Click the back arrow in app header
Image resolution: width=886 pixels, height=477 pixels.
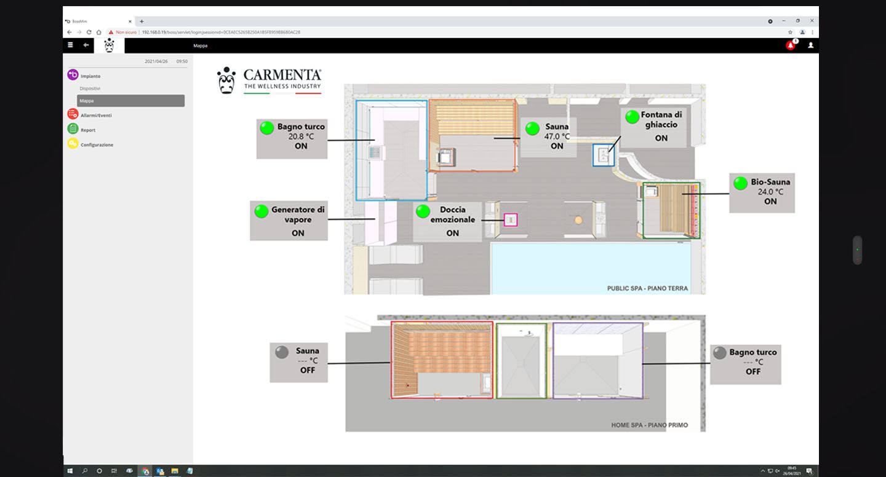86,45
